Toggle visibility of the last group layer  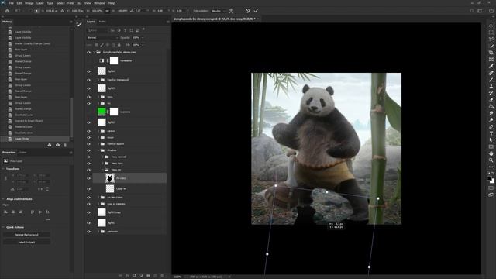point(88,232)
